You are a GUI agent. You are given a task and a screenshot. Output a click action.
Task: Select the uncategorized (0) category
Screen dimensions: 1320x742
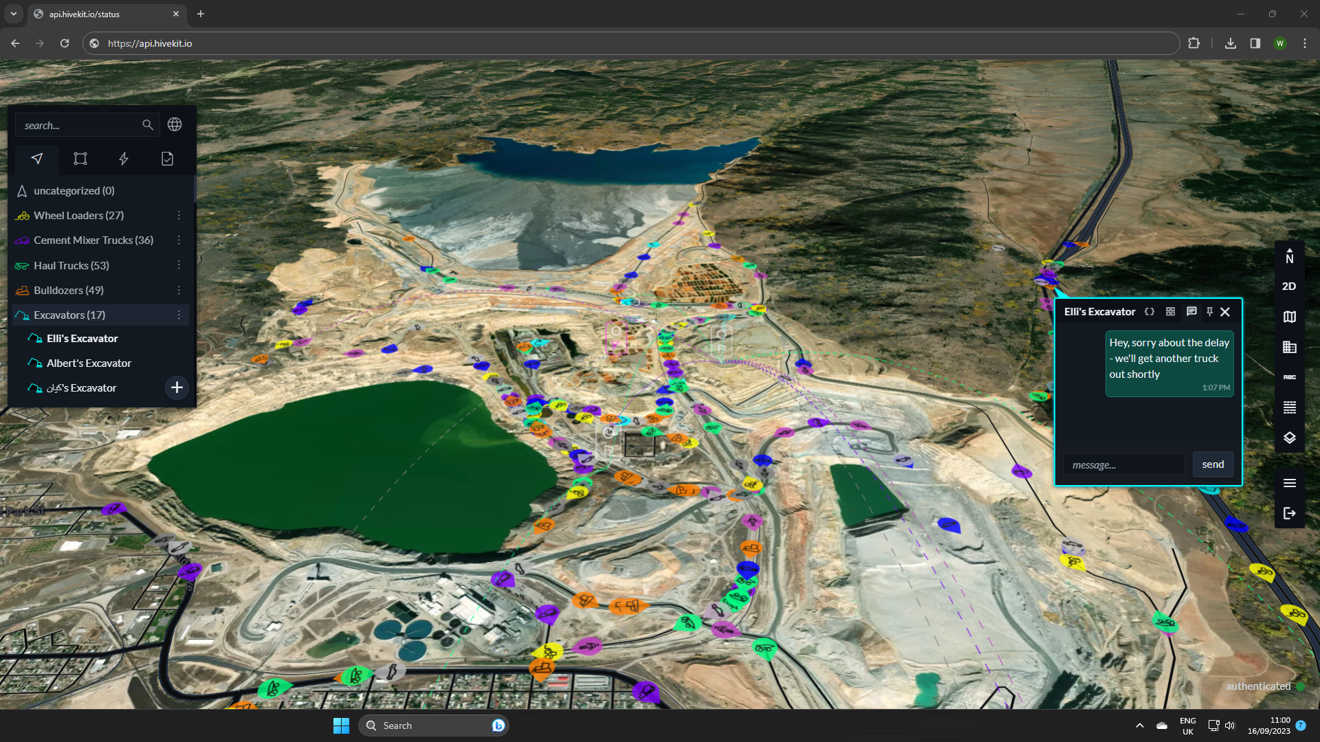74,191
